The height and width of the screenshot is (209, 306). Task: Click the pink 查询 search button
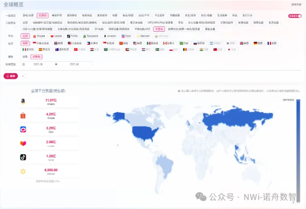pyautogui.click(x=11, y=76)
